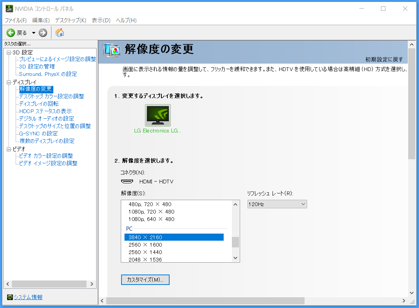The width and height of the screenshot is (419, 308).
Task: Open the システム情報 link
Action: pos(28,297)
